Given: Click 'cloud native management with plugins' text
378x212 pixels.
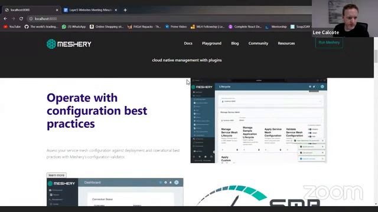Looking at the screenshot, I should pyautogui.click(x=187, y=60).
